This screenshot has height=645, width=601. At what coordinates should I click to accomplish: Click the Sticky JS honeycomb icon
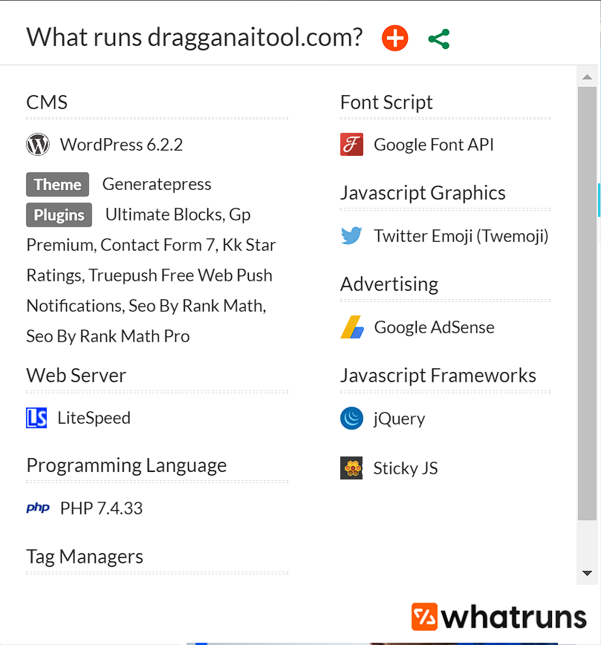(x=351, y=468)
